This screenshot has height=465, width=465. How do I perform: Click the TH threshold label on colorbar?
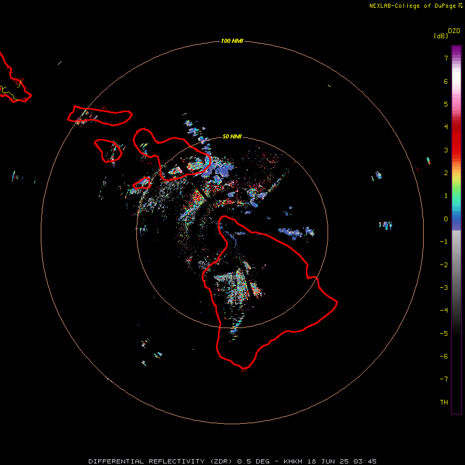[444, 402]
